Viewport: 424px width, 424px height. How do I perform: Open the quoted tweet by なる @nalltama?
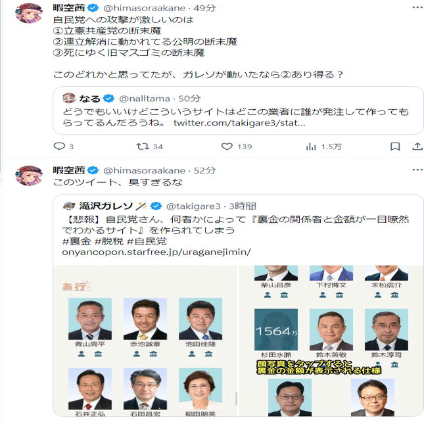tap(238, 110)
